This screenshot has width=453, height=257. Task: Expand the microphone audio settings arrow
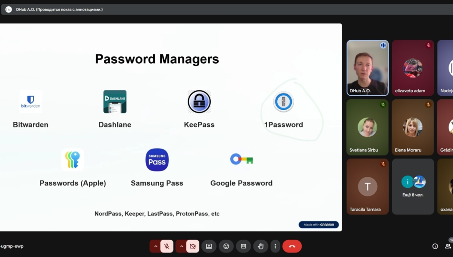156,246
